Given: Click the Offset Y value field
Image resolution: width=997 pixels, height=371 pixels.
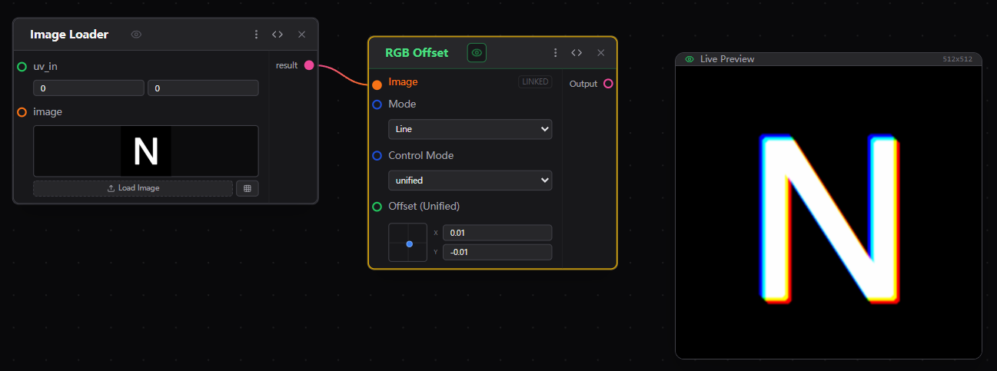Looking at the screenshot, I should (497, 252).
